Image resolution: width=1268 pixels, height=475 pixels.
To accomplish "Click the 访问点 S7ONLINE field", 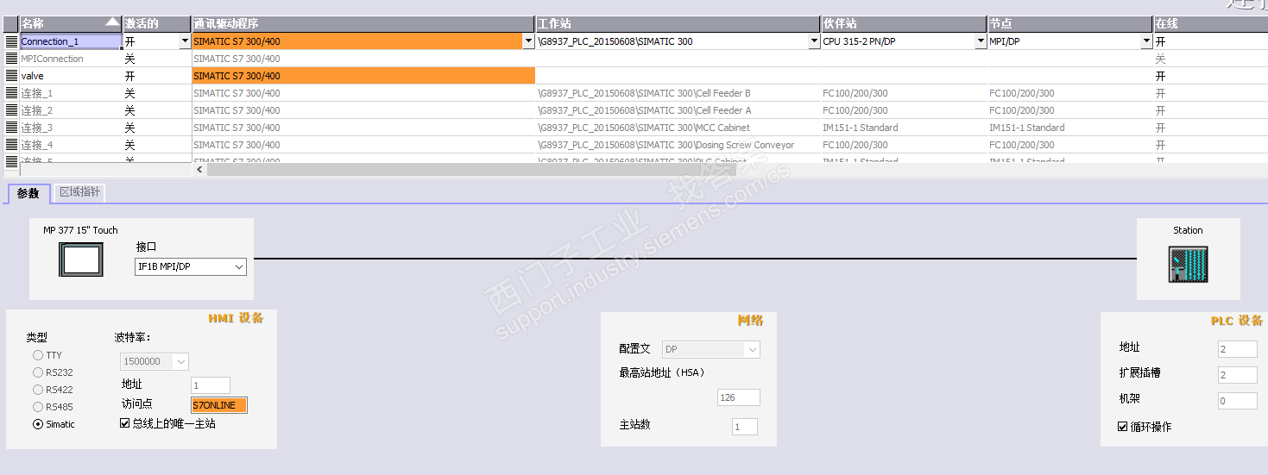I will 219,405.
